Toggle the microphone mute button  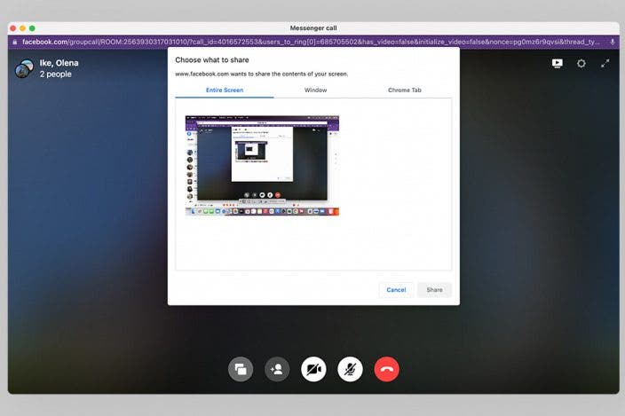tap(350, 369)
